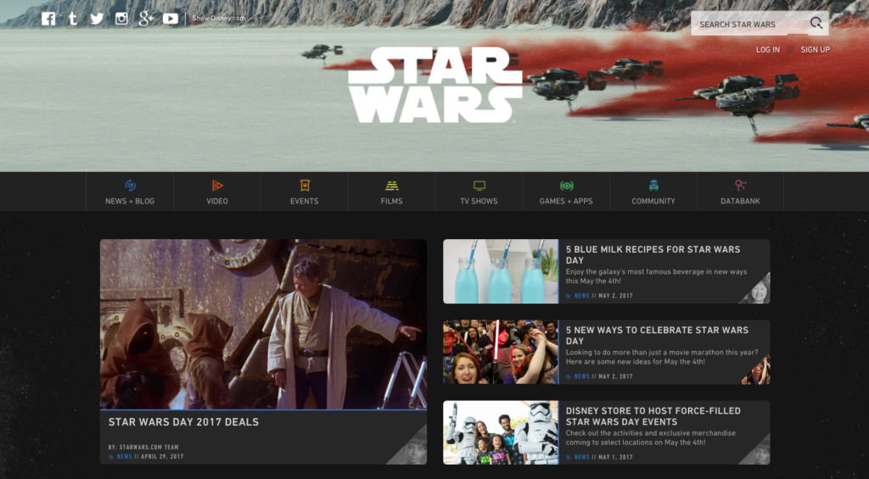The image size is (869, 479).
Task: Click NEWS tag on 5 New Ways article
Action: (582, 376)
